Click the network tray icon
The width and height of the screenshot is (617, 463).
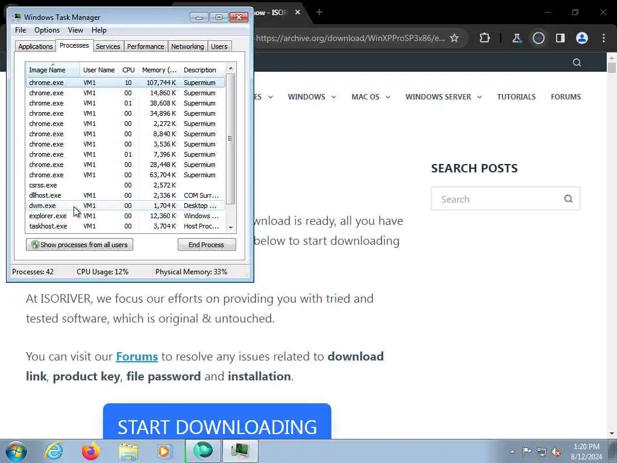542,452
